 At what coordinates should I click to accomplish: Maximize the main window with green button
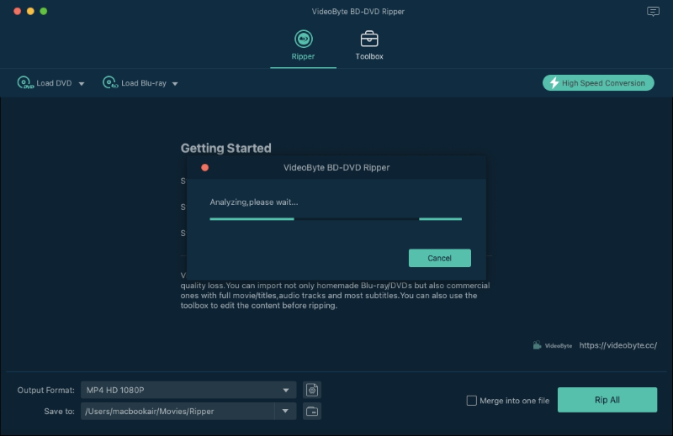(x=44, y=11)
